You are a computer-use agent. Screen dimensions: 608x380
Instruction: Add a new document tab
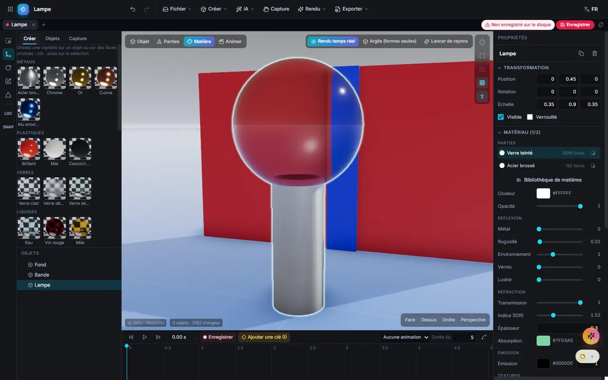click(44, 25)
